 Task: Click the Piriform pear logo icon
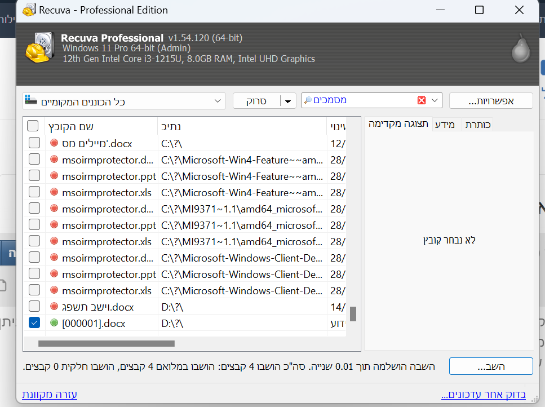tap(521, 48)
